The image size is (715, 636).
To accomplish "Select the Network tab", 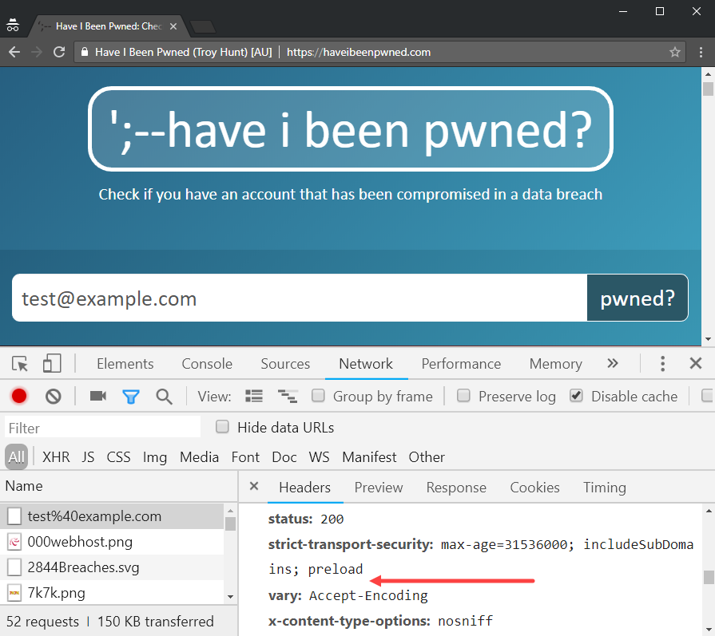I will [366, 364].
